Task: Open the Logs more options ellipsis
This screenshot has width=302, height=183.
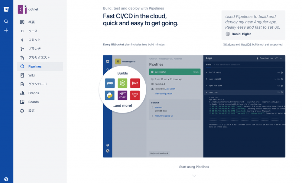Action: click(281, 58)
